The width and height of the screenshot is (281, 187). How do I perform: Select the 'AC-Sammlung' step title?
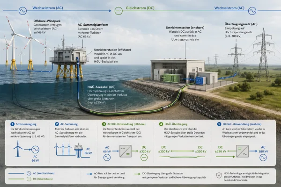pos(69,124)
